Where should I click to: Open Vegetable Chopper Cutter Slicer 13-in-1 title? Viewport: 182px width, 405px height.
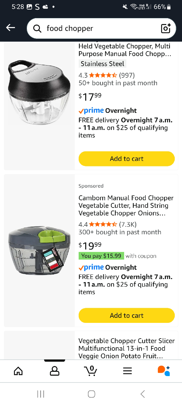click(127, 348)
